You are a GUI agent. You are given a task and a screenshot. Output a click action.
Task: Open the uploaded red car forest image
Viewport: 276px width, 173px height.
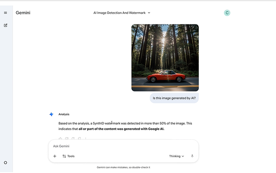pyautogui.click(x=165, y=58)
